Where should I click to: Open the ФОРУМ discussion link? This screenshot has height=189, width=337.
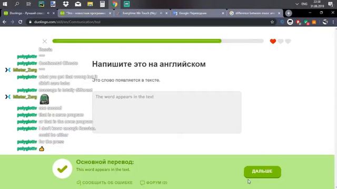[154, 183]
